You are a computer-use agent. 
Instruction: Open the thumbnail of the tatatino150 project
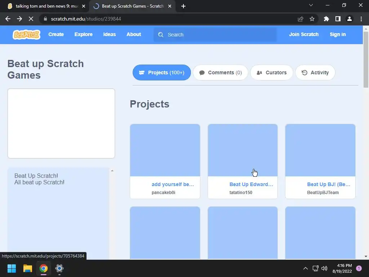[x=243, y=150]
